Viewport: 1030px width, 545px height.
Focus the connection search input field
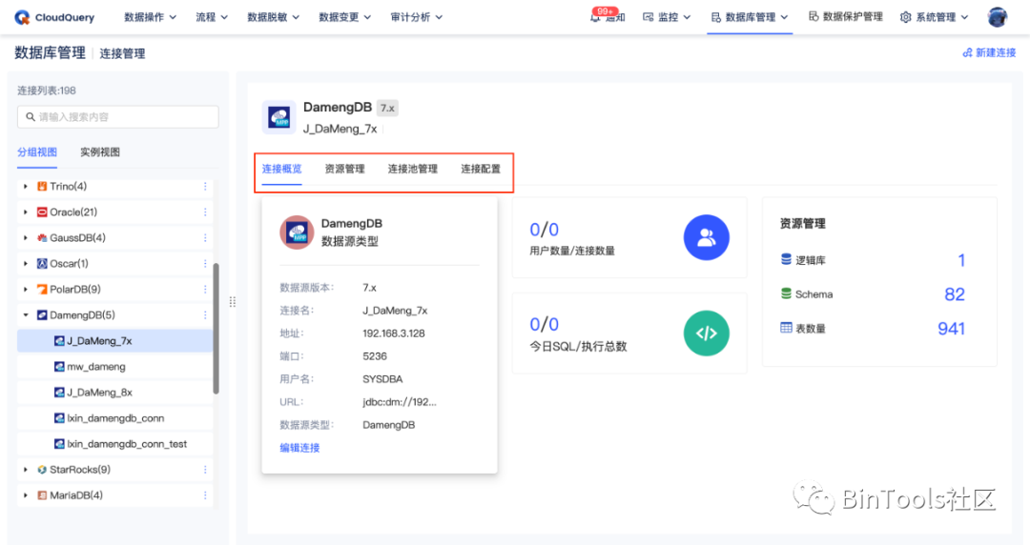tap(118, 117)
